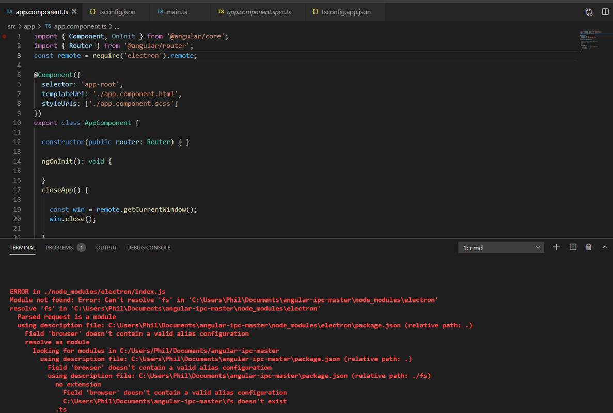This screenshot has width=613, height=413.
Task: Click the 'app' breadcrumb segment
Action: [29, 26]
